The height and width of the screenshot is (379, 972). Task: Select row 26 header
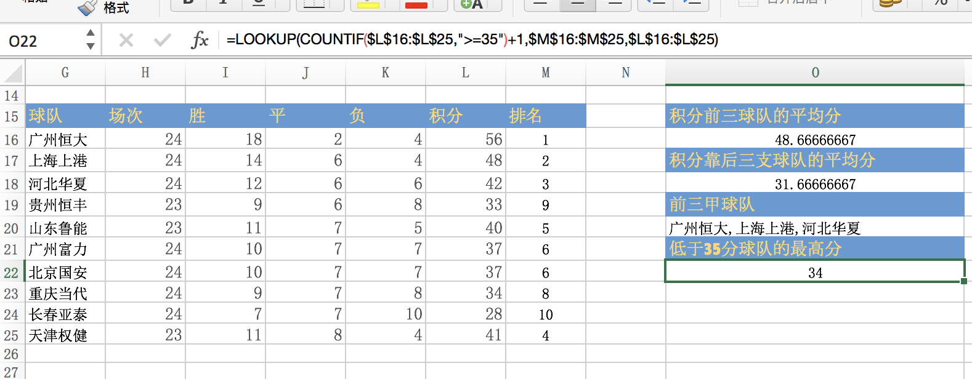click(x=12, y=354)
